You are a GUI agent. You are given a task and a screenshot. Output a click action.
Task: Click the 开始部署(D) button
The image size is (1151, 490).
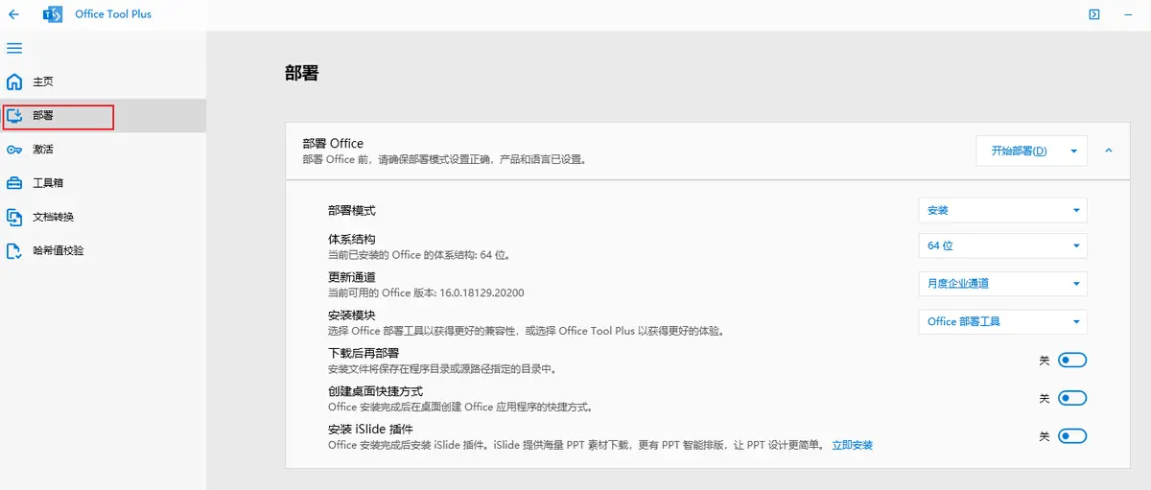coord(1019,151)
